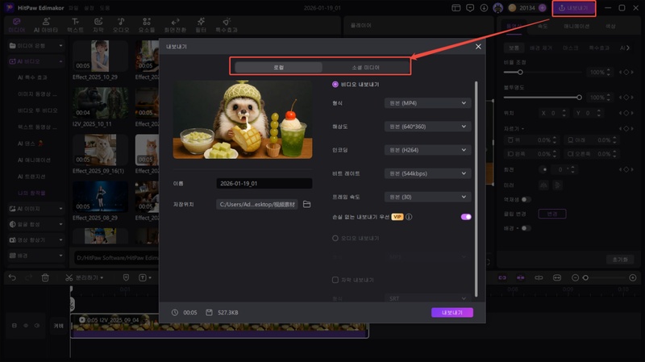Close the export dialog with the X
The width and height of the screenshot is (645, 362).
tap(478, 47)
